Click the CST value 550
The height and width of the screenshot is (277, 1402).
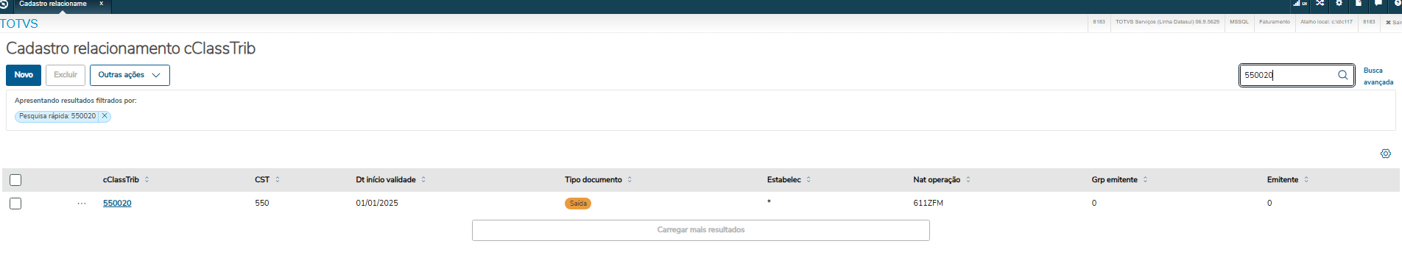[x=262, y=204]
